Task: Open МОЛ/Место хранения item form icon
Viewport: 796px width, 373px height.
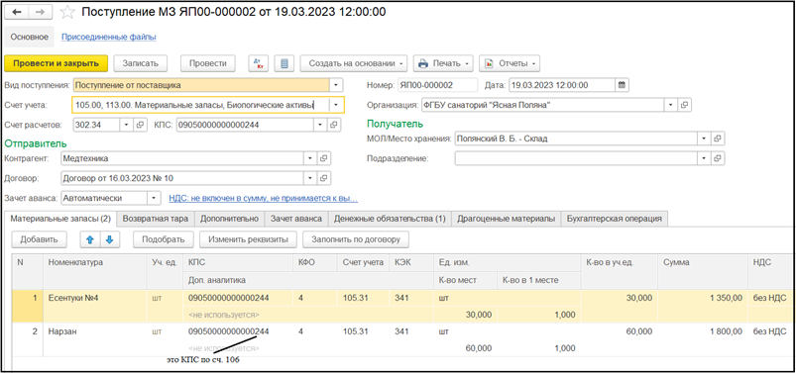Action: point(718,139)
